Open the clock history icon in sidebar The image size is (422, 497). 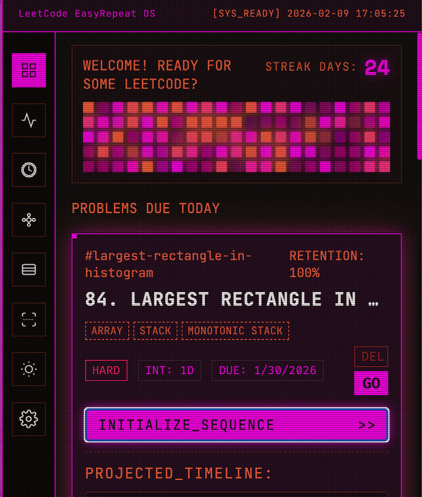29,170
